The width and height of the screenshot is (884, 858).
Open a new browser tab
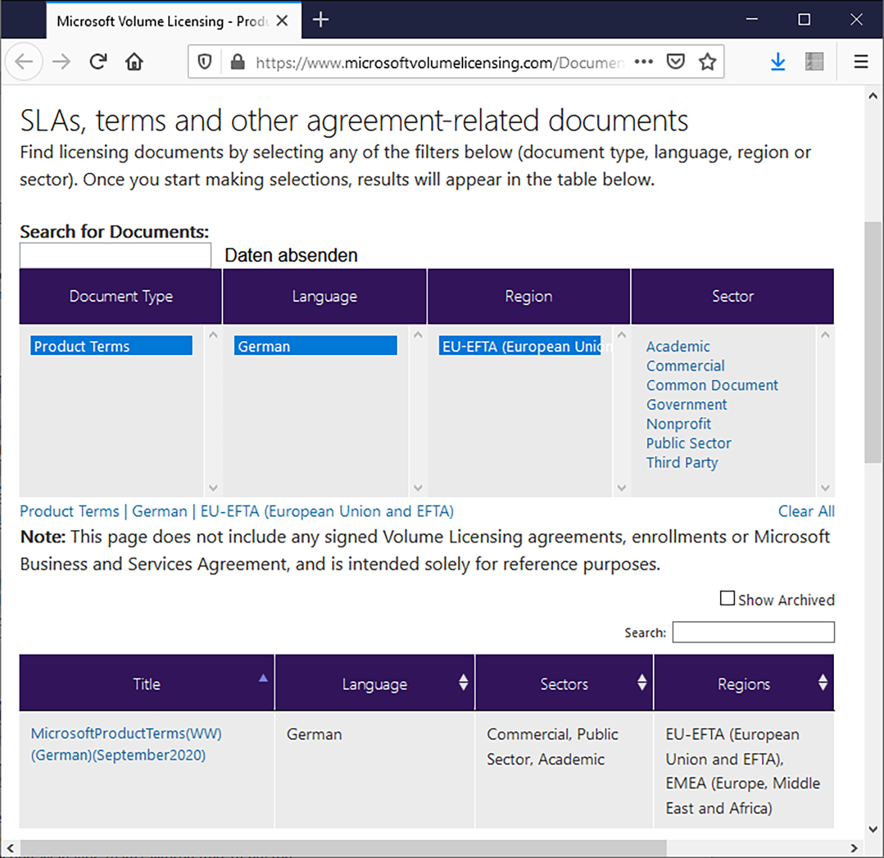pos(321,20)
